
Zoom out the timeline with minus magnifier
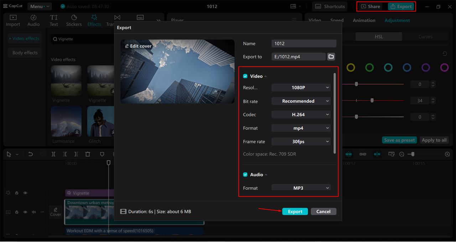402,154
